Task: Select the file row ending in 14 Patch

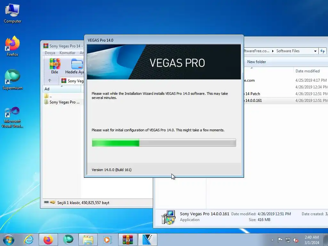Action: pyautogui.click(x=286, y=94)
